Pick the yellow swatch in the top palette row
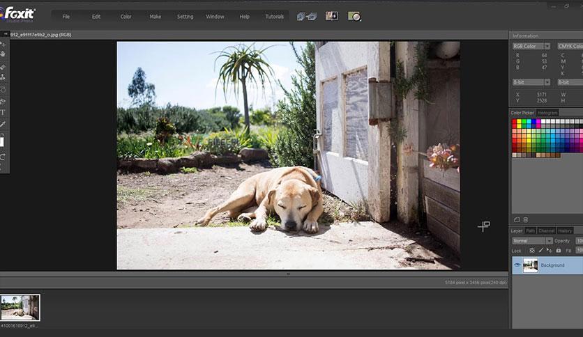The height and width of the screenshot is (337, 583). click(520, 122)
